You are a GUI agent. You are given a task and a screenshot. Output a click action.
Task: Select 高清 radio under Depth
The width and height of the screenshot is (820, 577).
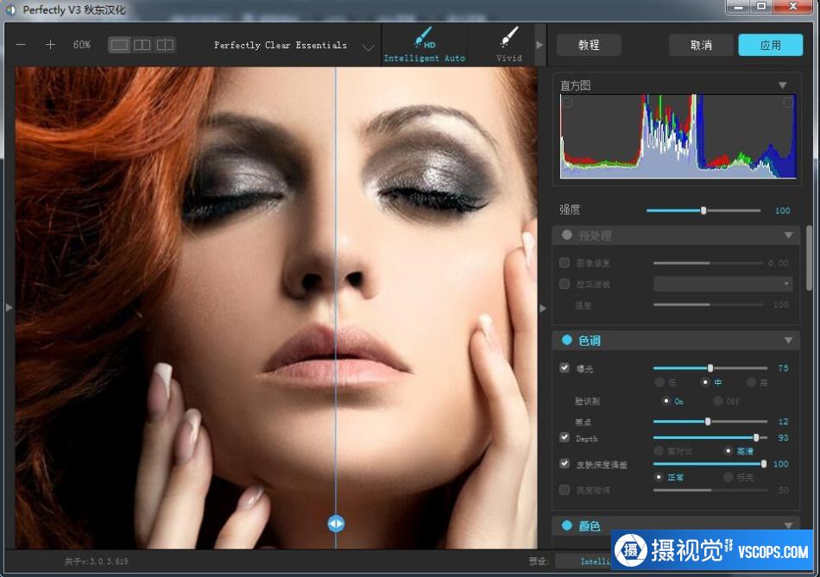coord(729,450)
